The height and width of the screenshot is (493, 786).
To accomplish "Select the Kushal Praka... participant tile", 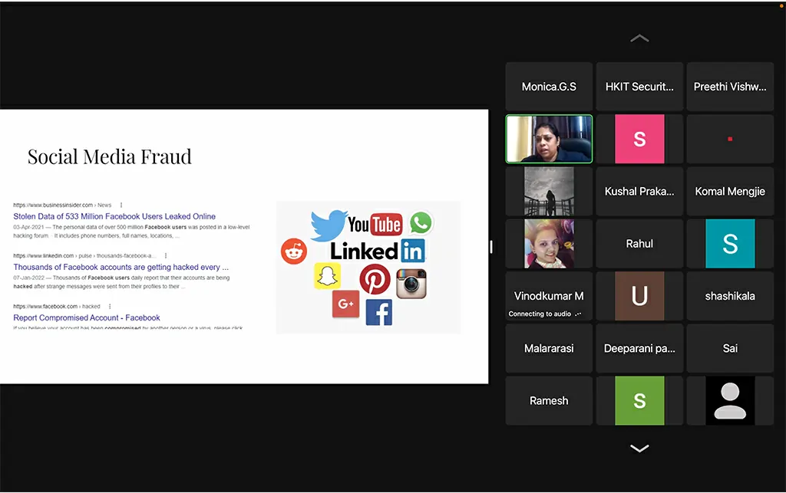I will 639,191.
